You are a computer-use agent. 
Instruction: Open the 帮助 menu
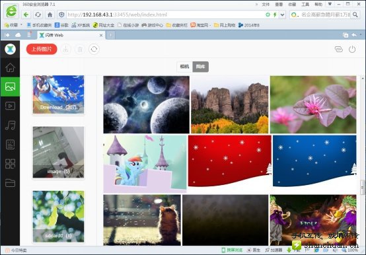coord(318,4)
